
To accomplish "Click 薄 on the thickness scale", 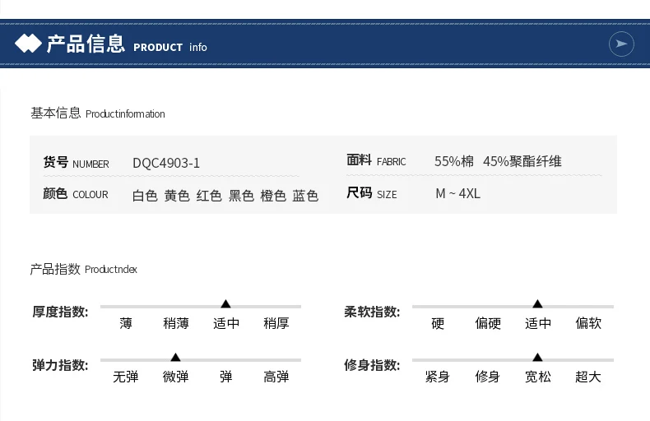I will coord(126,323).
